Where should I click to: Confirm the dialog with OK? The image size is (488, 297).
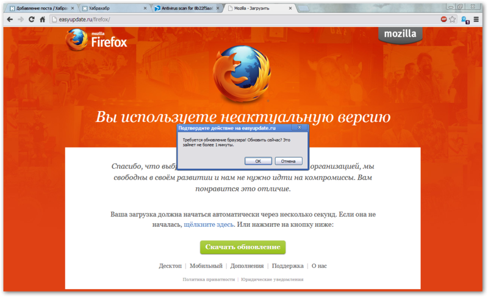click(258, 161)
